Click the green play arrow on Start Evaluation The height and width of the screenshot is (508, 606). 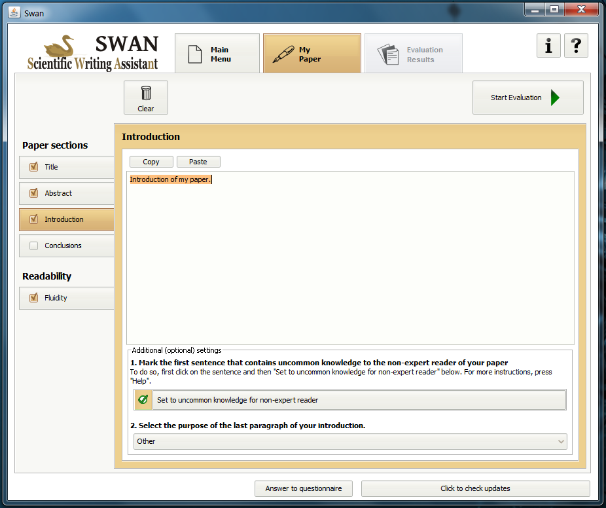pyautogui.click(x=555, y=98)
